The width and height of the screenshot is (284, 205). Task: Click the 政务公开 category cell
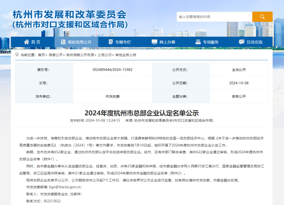click(x=239, y=96)
